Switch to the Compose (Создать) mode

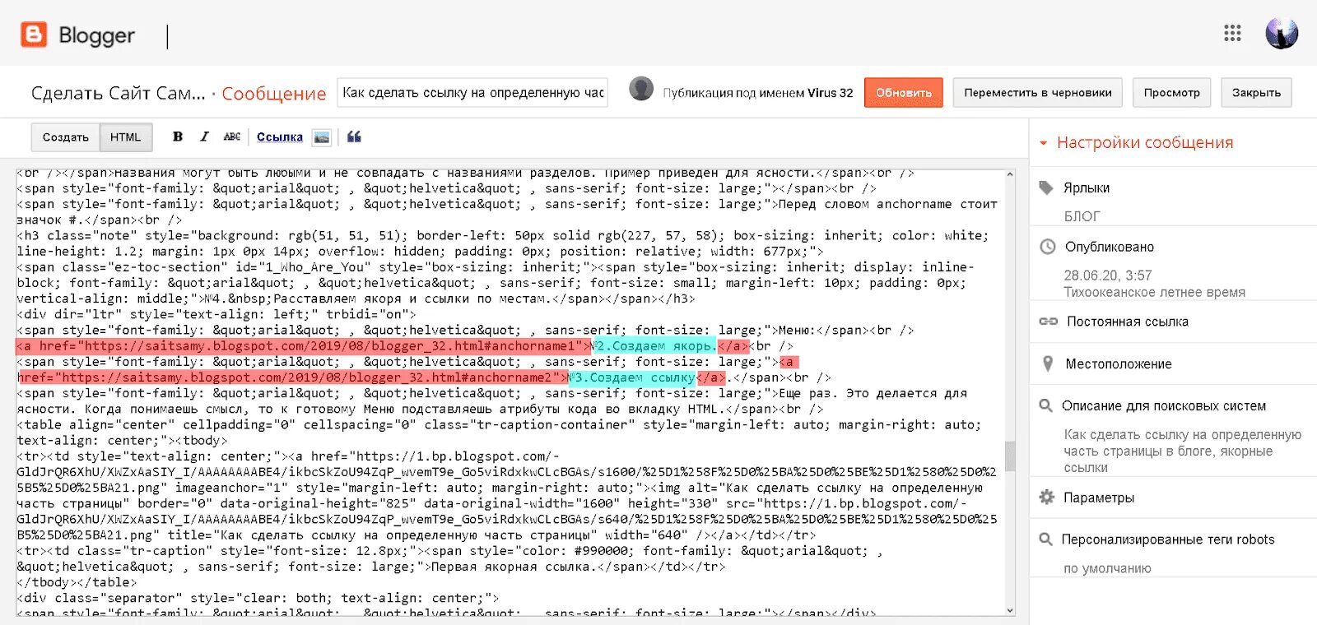click(x=66, y=137)
